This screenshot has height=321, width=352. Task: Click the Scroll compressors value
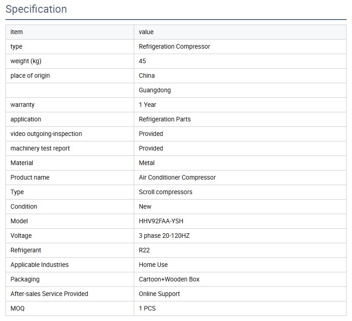coord(165,192)
